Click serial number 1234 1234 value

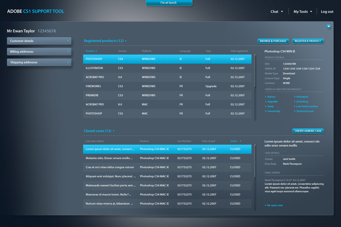click(x=301, y=69)
